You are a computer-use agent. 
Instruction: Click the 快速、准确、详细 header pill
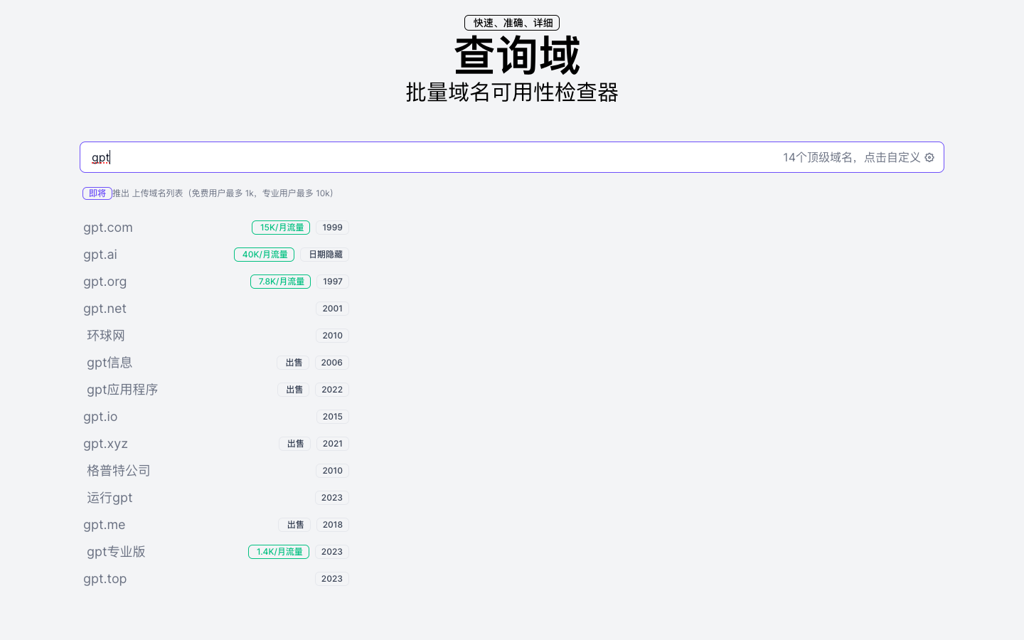511,22
